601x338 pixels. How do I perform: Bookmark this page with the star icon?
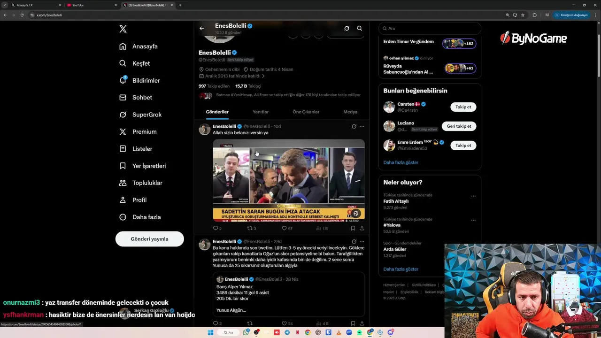pos(523,15)
